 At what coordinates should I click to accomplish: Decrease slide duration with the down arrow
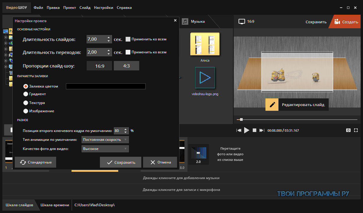tap(109, 41)
